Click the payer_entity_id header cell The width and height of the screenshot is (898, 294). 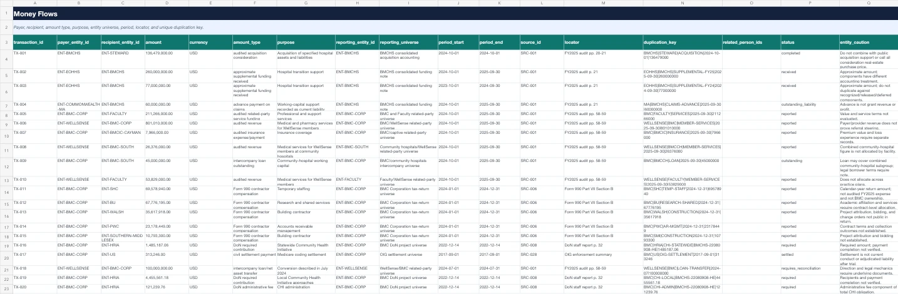pyautogui.click(x=78, y=43)
